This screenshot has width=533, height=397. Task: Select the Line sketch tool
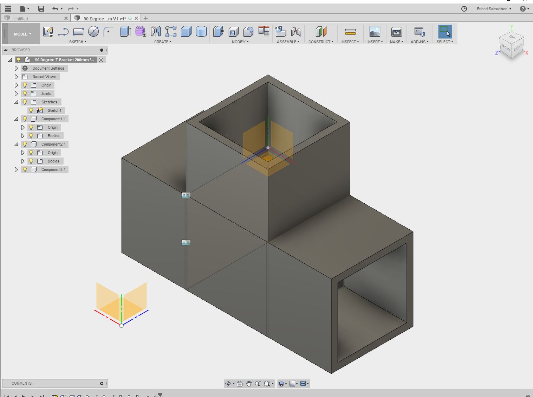pos(63,32)
